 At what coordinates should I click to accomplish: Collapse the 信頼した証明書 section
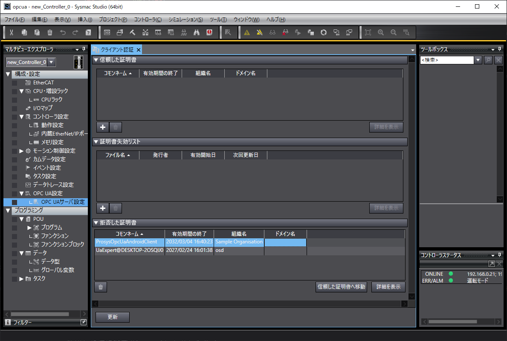point(96,60)
